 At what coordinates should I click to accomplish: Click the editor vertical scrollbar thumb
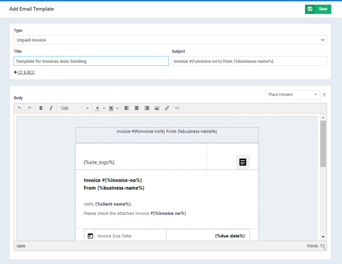323,144
